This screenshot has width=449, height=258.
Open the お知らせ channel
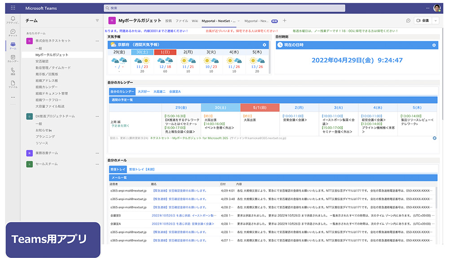tap(44, 130)
